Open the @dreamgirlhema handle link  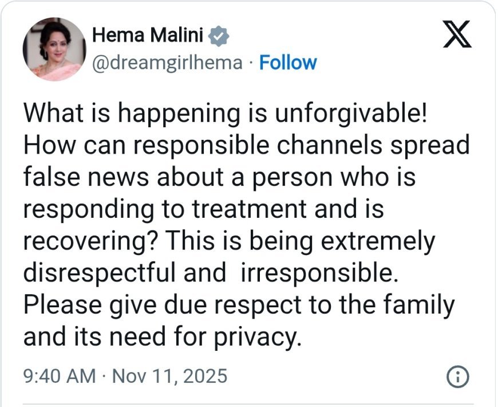(x=167, y=62)
